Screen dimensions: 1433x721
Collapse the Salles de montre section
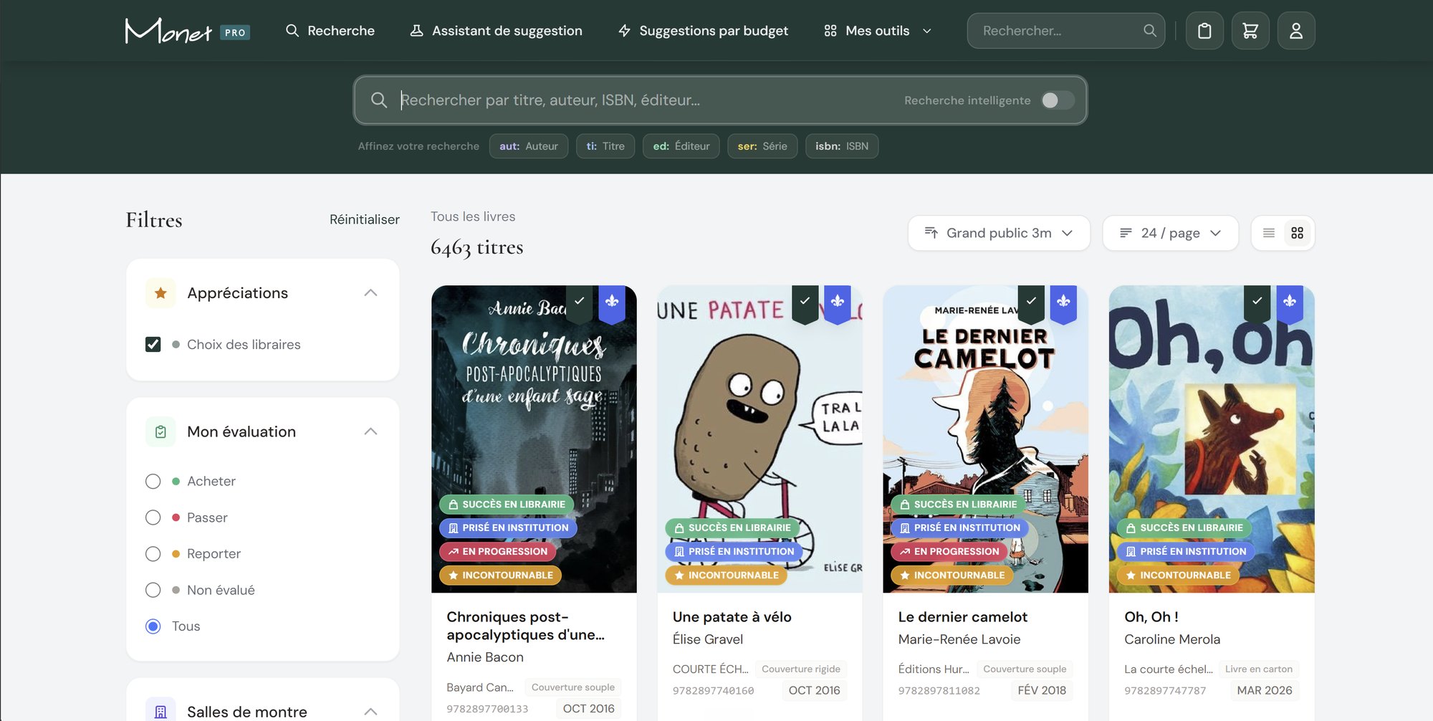(x=370, y=712)
